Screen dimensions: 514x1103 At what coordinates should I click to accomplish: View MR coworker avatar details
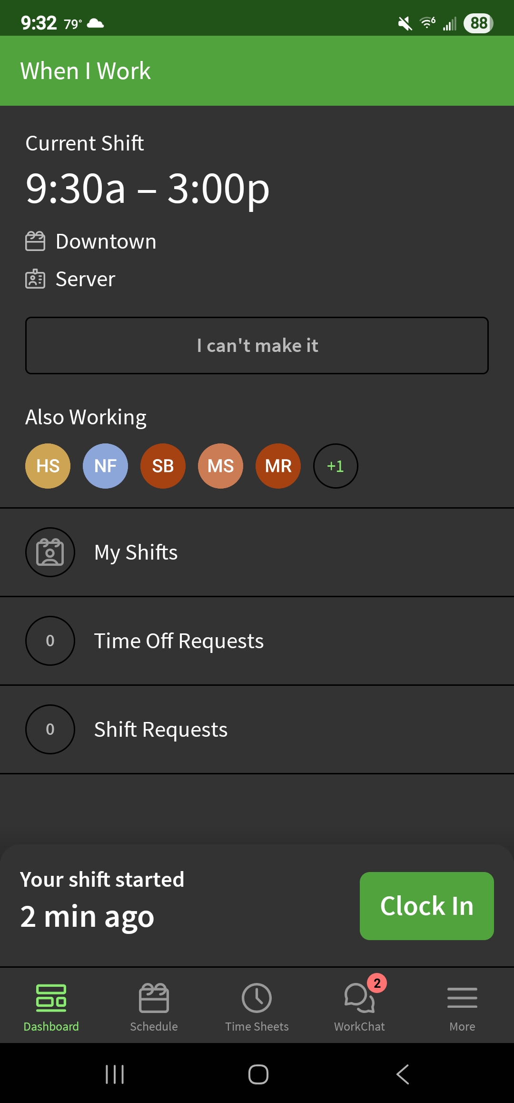pos(277,466)
